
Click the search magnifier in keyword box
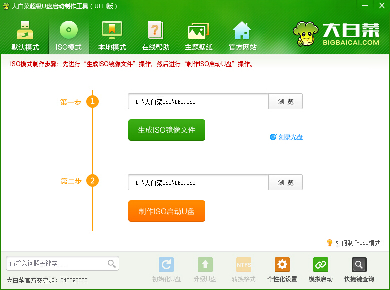(x=111, y=263)
